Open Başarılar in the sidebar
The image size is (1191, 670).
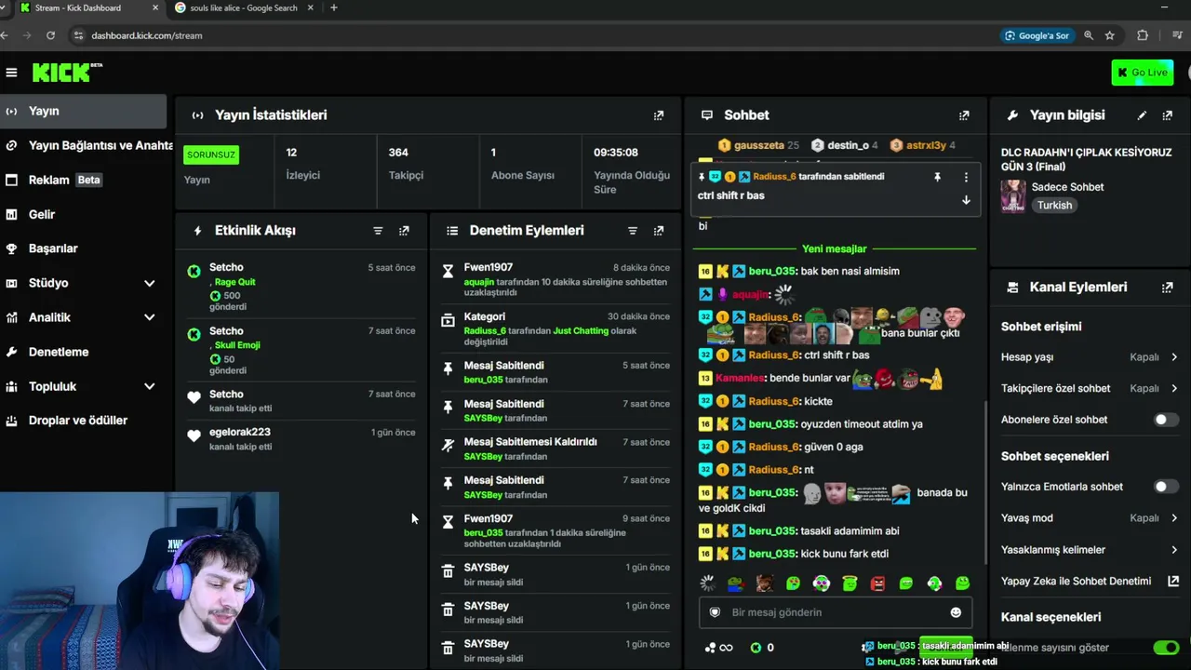83,248
